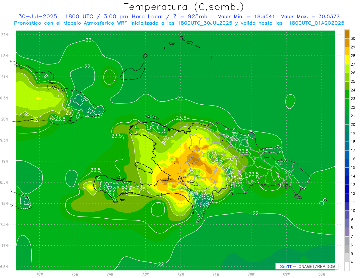Click the title text Temperatura (C,somb.)
The image size is (361, 278).
click(183, 7)
